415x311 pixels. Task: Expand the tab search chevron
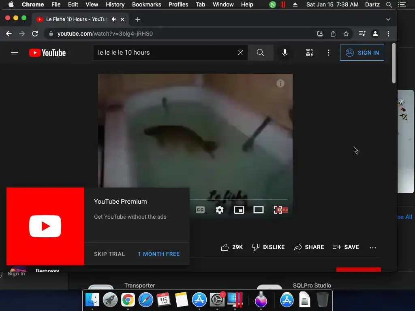click(388, 19)
